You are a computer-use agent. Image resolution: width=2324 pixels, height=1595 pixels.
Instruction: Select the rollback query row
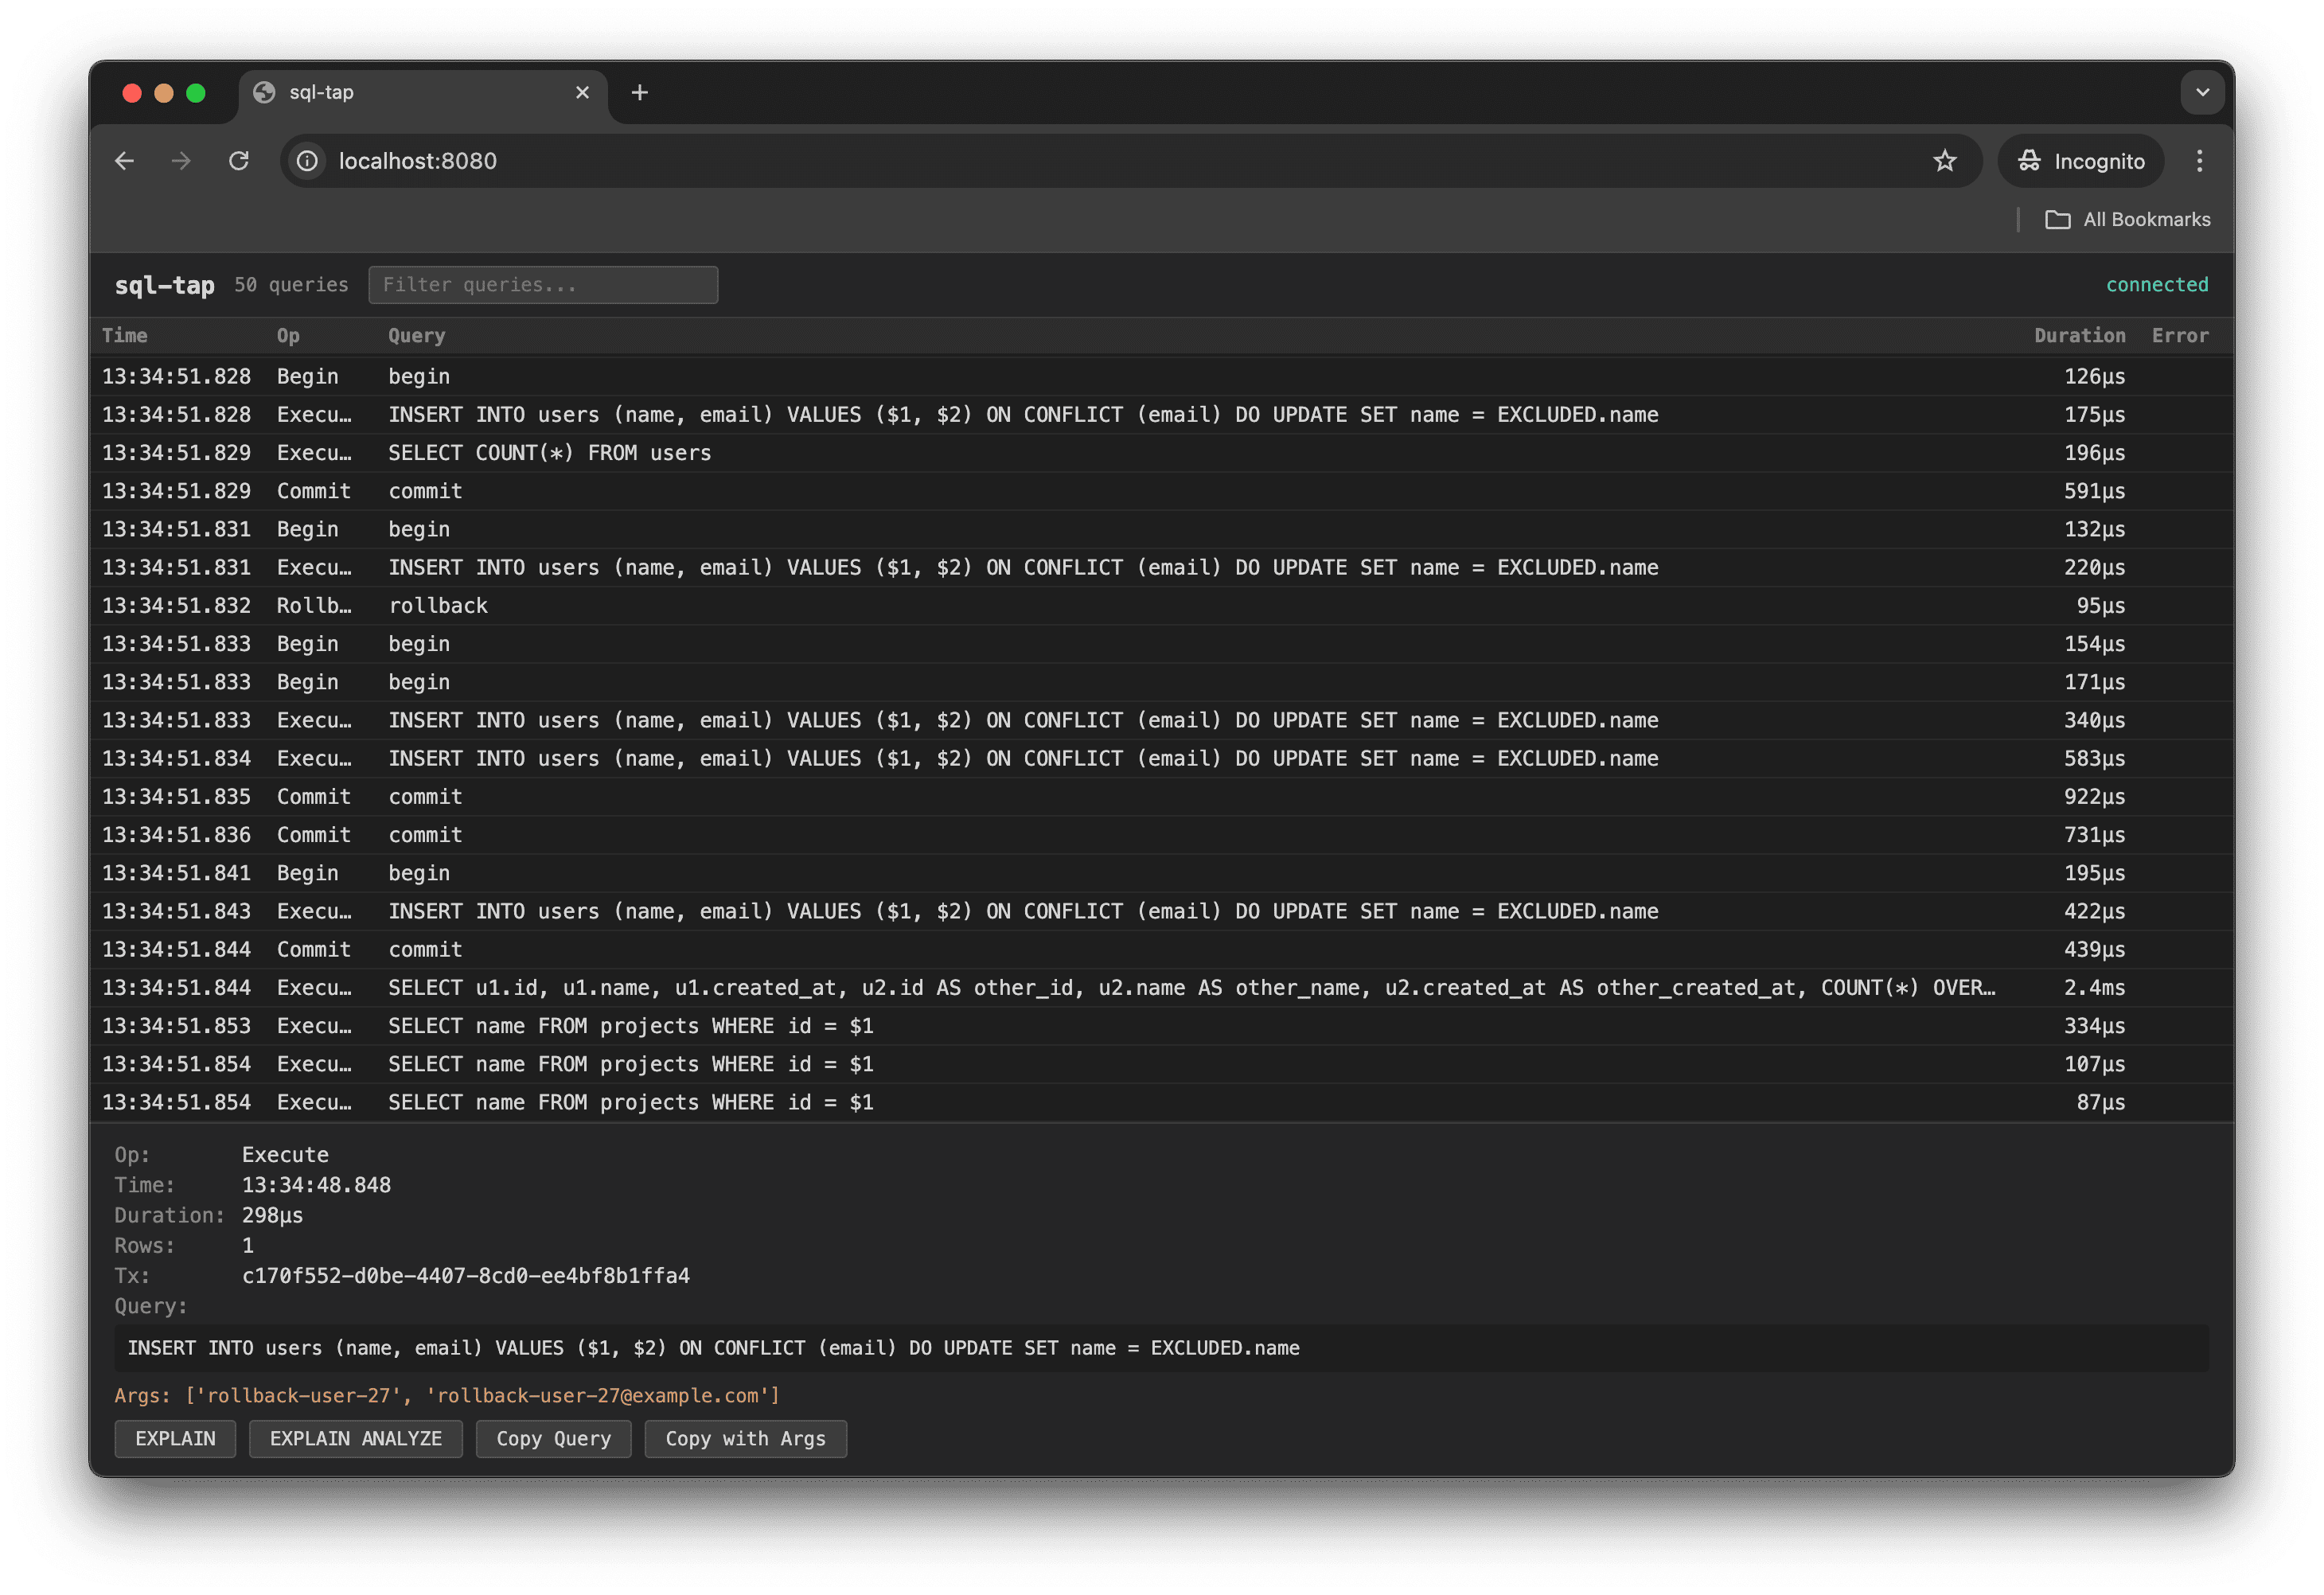700,605
